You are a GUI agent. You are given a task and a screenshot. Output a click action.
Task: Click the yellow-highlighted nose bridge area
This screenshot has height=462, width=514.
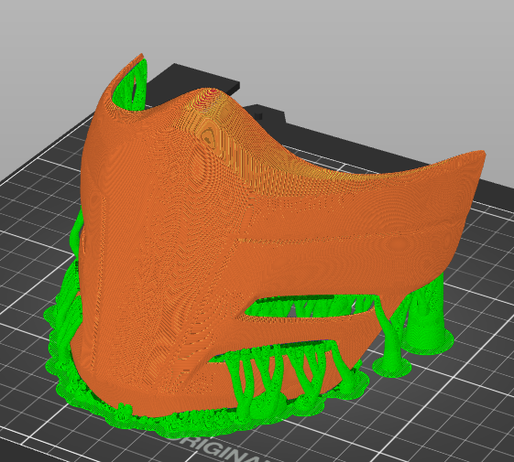coord(210,131)
